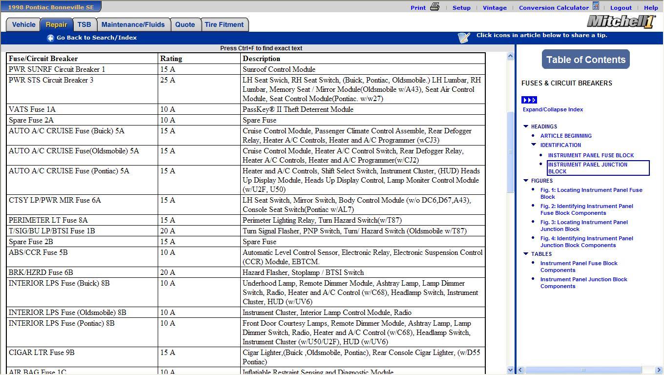
Task: Open the Conversion Calculator link
Action: (x=554, y=8)
